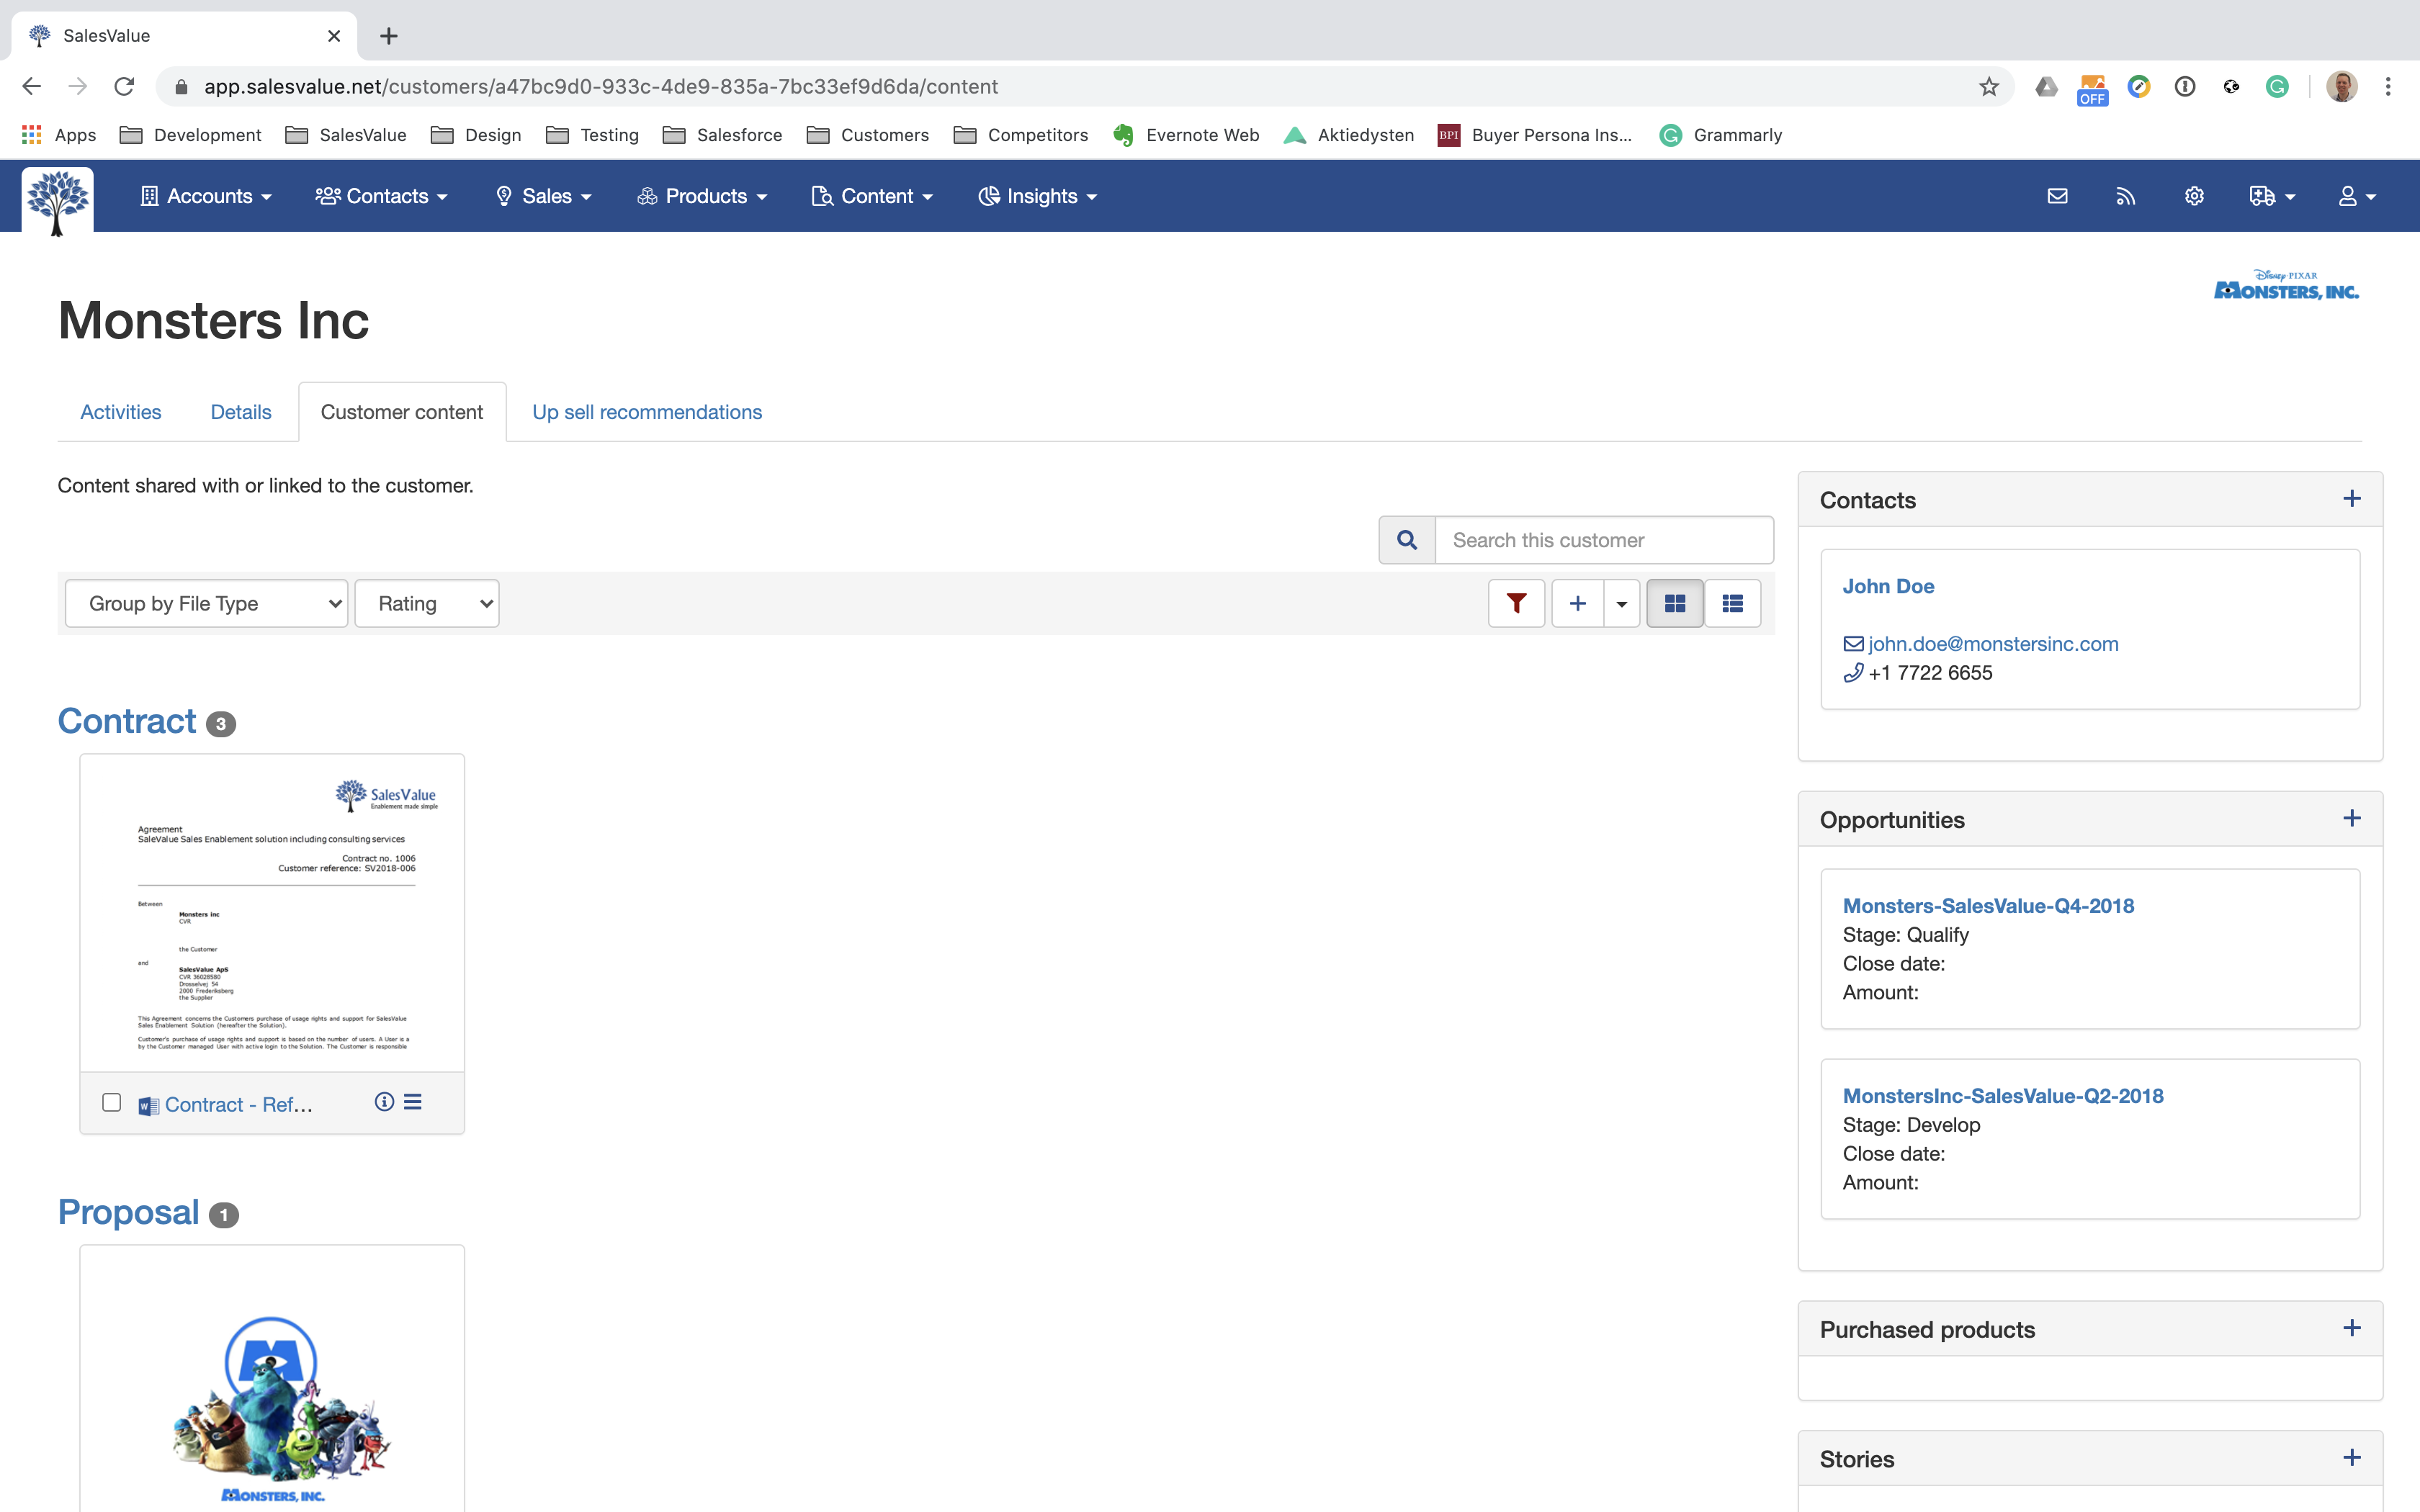The height and width of the screenshot is (1512, 2420).
Task: Open the RSS feed icon in navbar
Action: tap(2125, 196)
